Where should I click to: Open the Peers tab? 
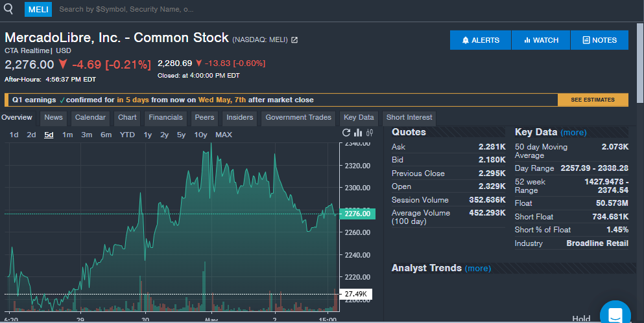click(x=204, y=118)
